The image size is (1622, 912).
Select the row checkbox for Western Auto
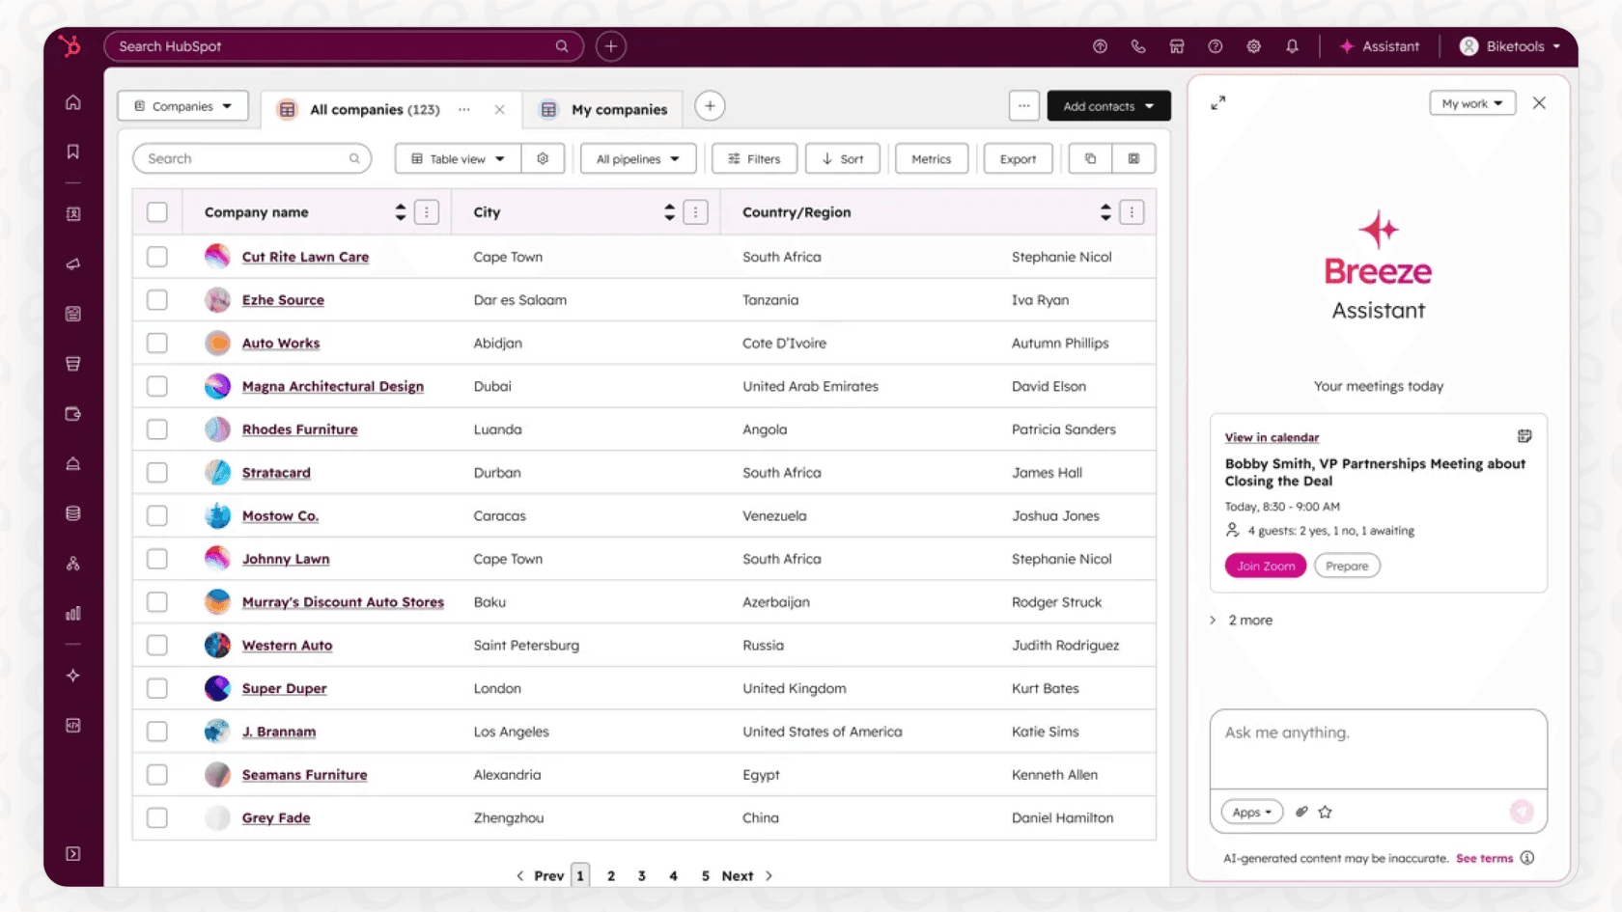click(157, 645)
